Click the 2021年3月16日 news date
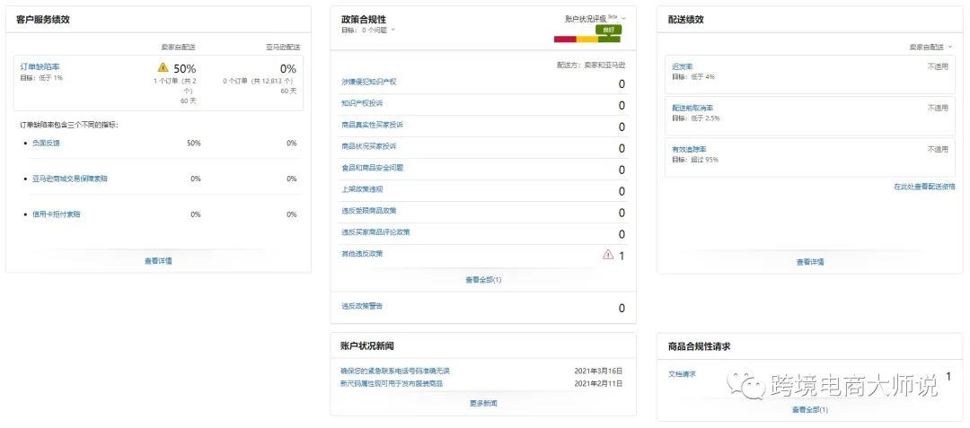The width and height of the screenshot is (970, 428). tap(598, 371)
